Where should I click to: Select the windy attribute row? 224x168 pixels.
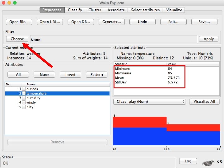pyautogui.click(x=58, y=102)
